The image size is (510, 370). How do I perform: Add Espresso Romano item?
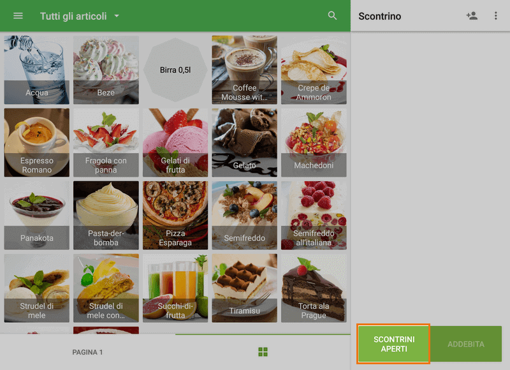[x=37, y=142]
